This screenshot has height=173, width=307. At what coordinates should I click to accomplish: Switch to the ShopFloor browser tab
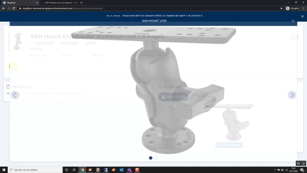coord(20,3)
